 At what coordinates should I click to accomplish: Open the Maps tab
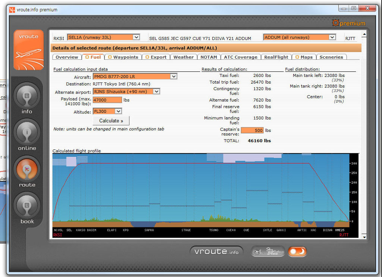pyautogui.click(x=304, y=57)
